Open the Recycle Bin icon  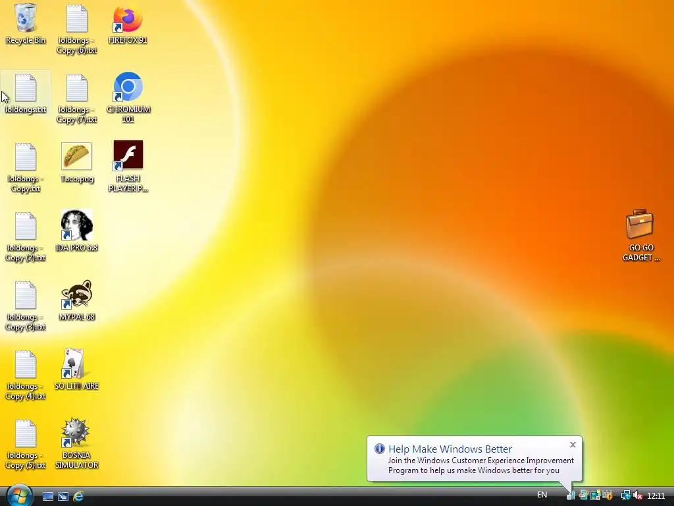26,24
